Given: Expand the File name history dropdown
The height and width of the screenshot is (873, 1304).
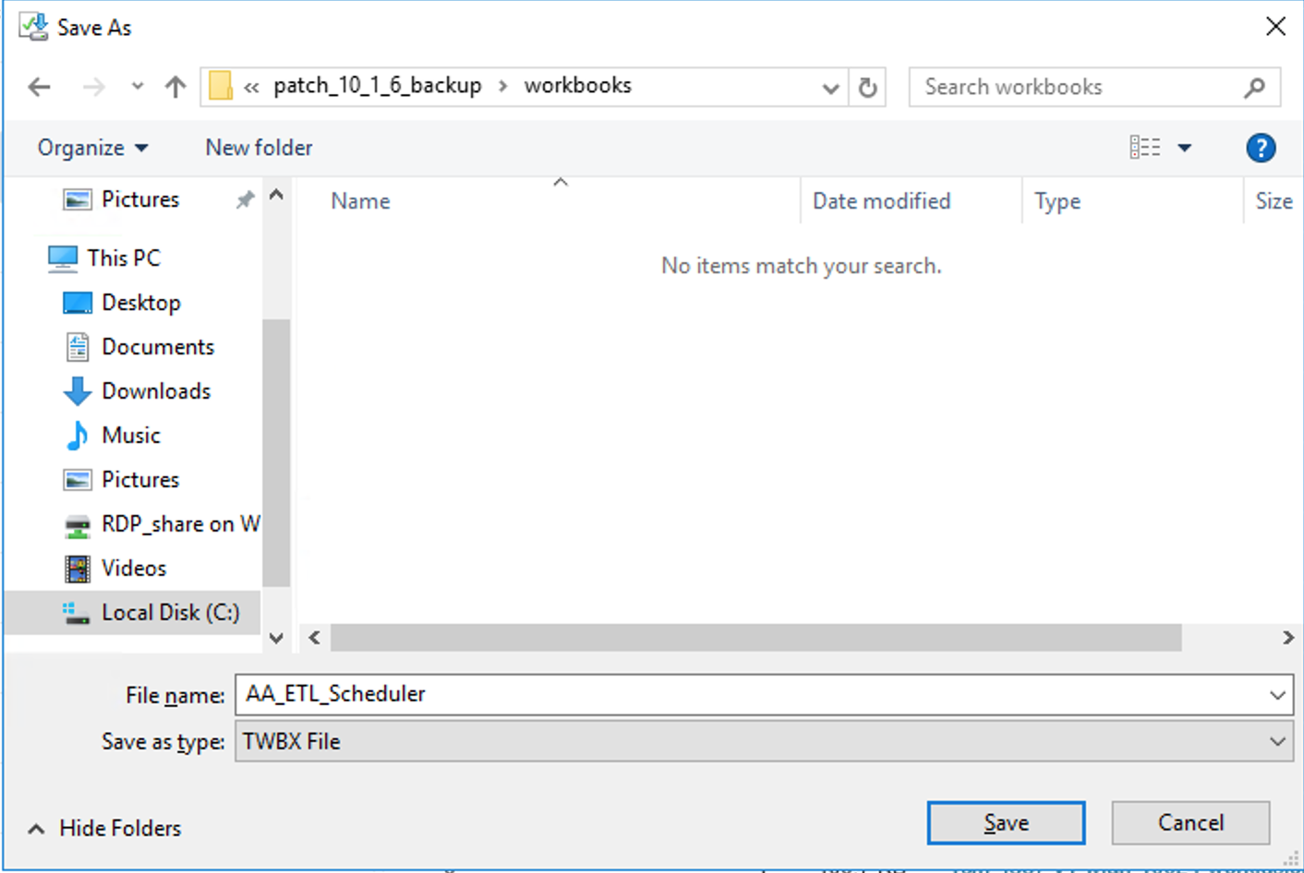Looking at the screenshot, I should pyautogui.click(x=1277, y=695).
